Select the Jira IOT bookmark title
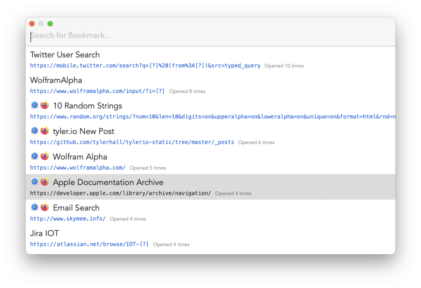421x288 pixels. (x=44, y=233)
